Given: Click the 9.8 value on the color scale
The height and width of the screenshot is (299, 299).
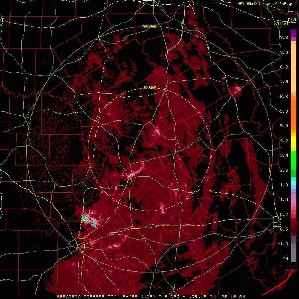Looking at the screenshot, I should point(284,37).
